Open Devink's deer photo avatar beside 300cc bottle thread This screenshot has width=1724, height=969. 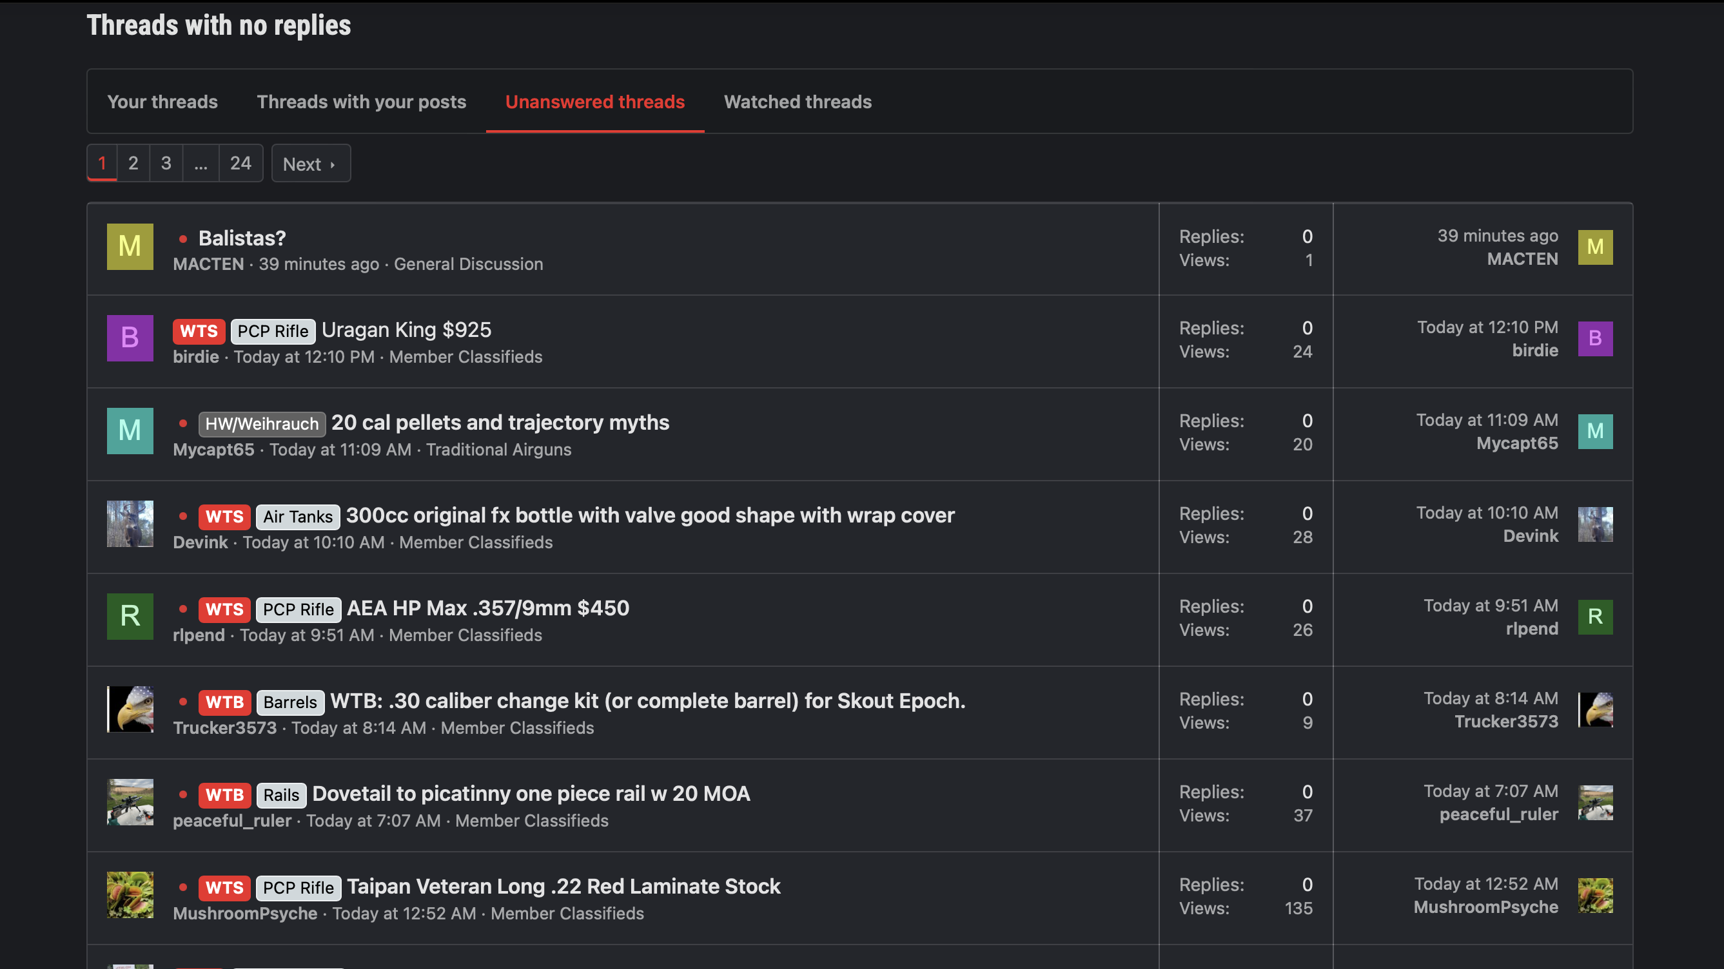[x=130, y=524]
